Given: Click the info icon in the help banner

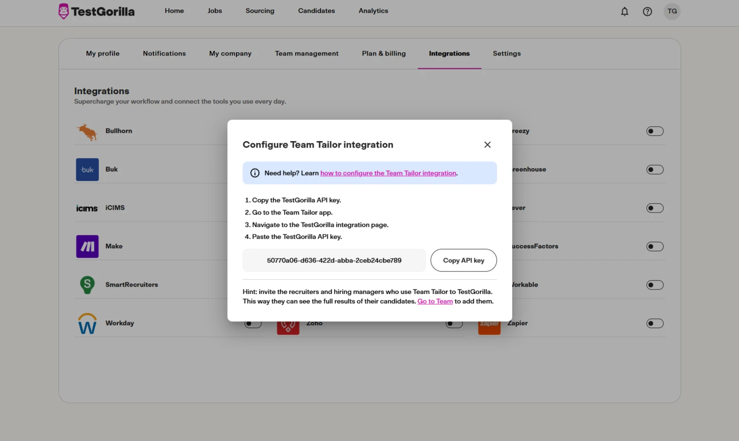Looking at the screenshot, I should 255,173.
